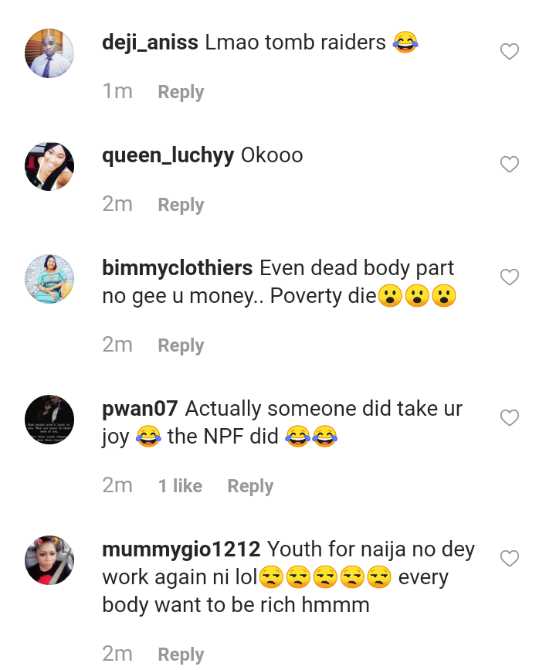
Task: Reply to bimmyclothiers' comment
Action: coord(181,345)
